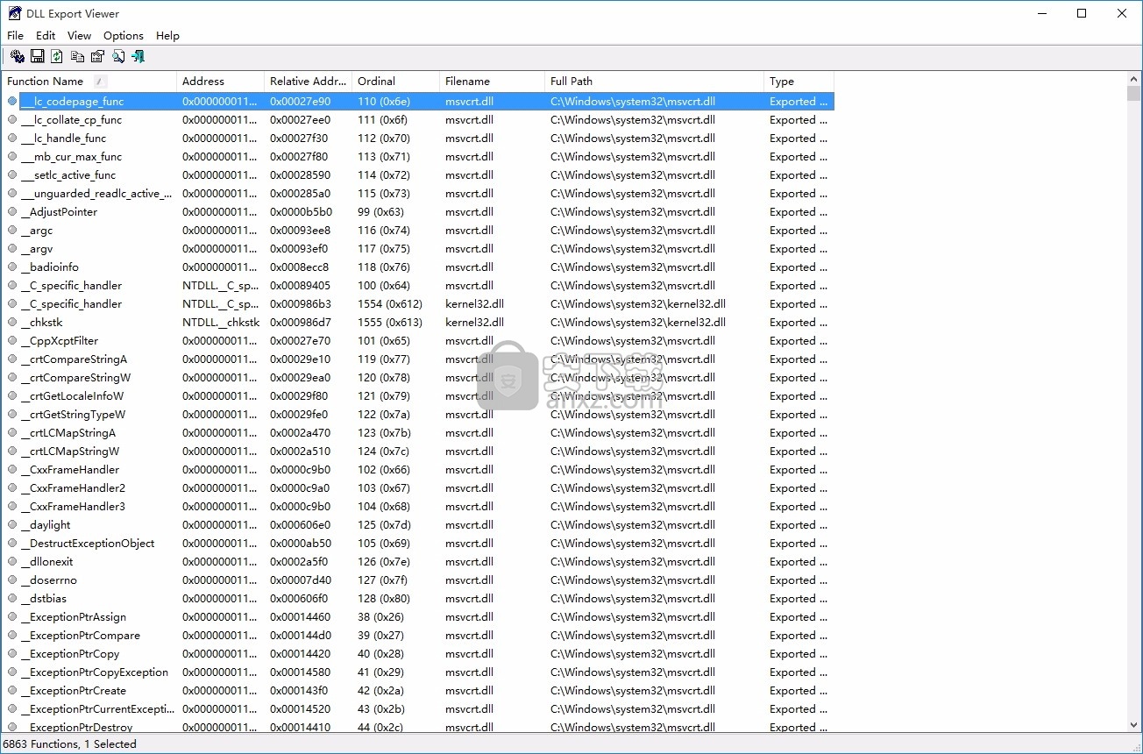Open the Properties toolbar icon
Image resolution: width=1143 pixels, height=754 pixels.
97,56
